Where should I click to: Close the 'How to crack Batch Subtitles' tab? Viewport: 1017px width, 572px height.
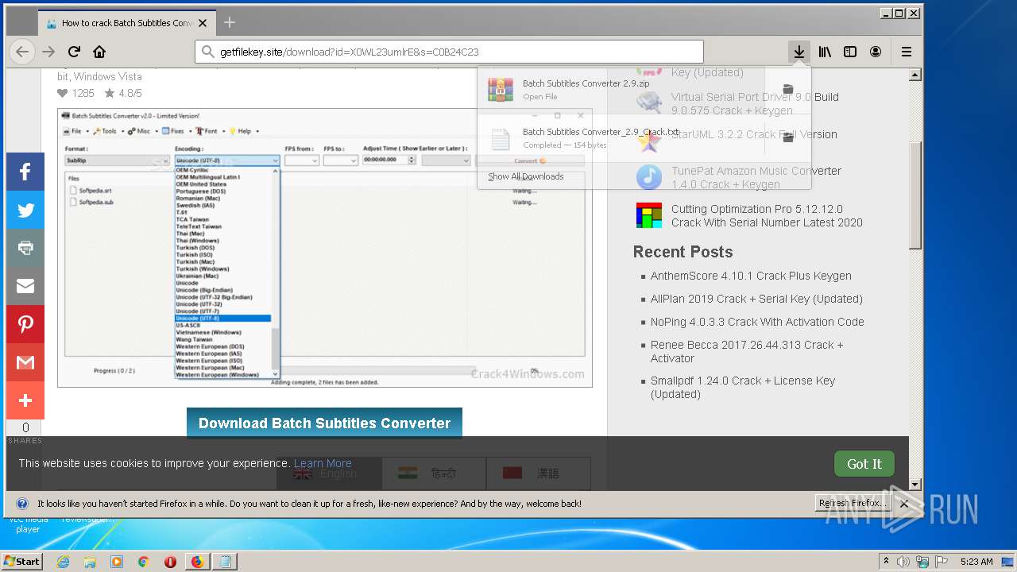point(203,23)
